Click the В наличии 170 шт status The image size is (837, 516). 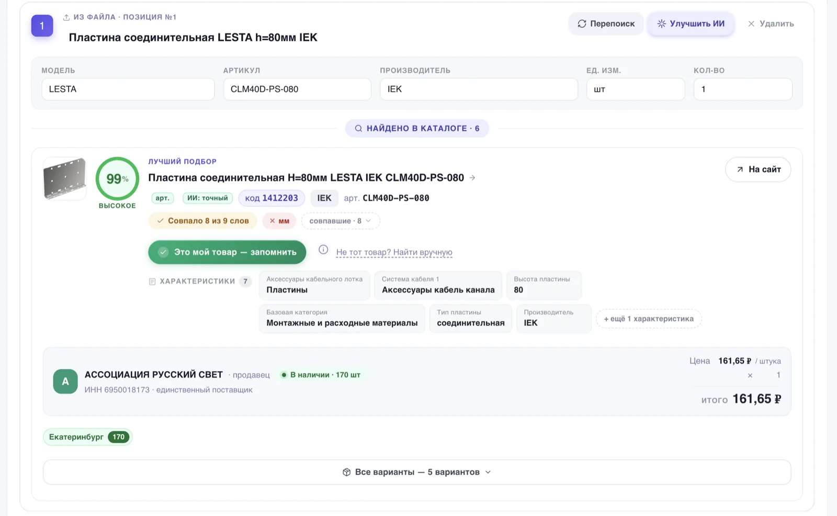click(321, 375)
